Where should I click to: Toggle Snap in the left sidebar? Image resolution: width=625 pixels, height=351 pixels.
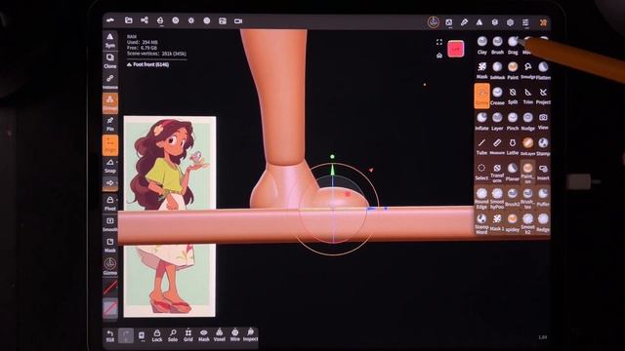[110, 166]
